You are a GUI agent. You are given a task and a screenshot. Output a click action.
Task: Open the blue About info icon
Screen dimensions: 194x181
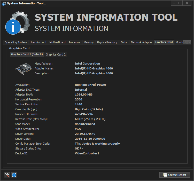point(14,175)
